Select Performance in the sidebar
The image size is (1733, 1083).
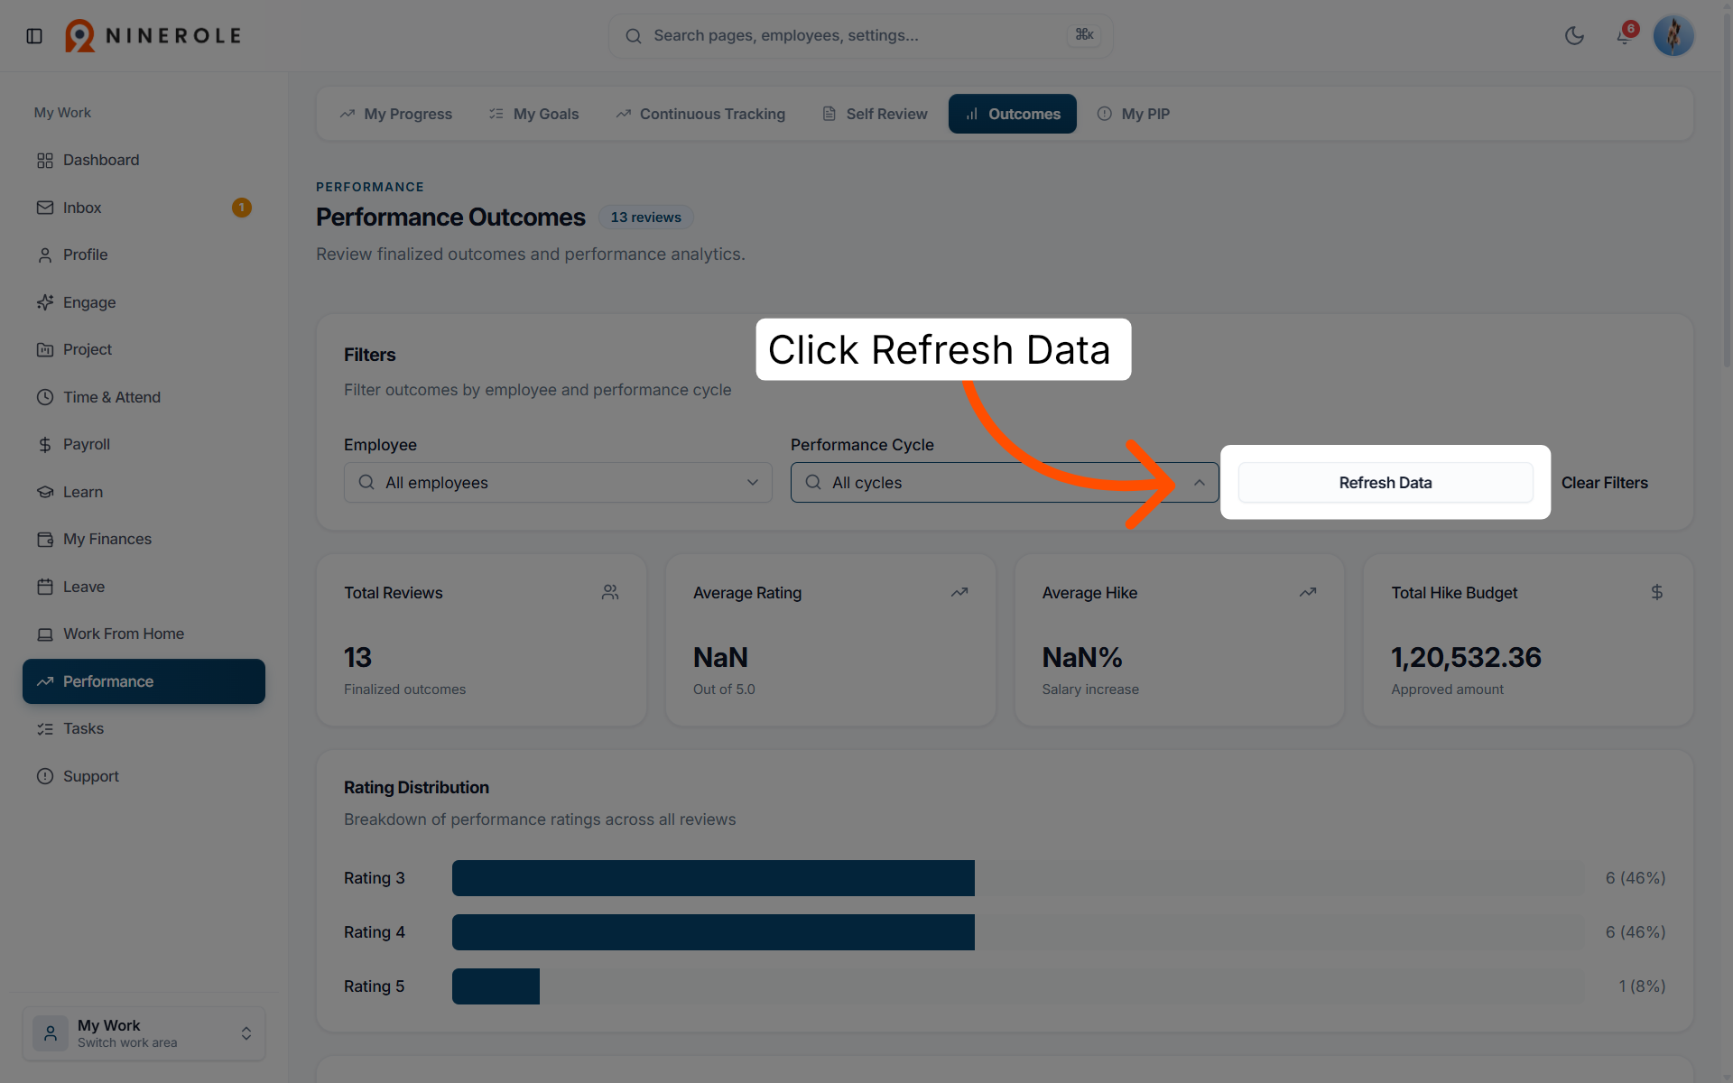[x=144, y=681]
